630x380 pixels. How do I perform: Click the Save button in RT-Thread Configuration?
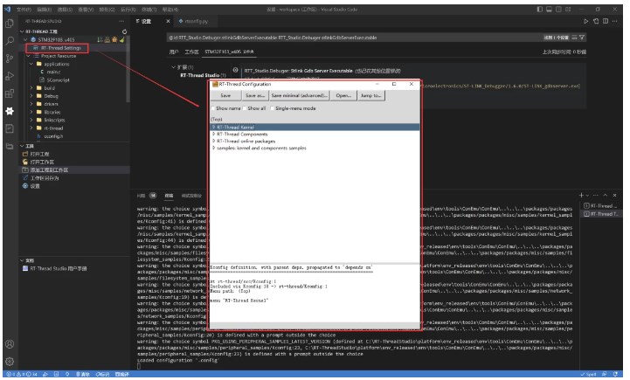(225, 95)
